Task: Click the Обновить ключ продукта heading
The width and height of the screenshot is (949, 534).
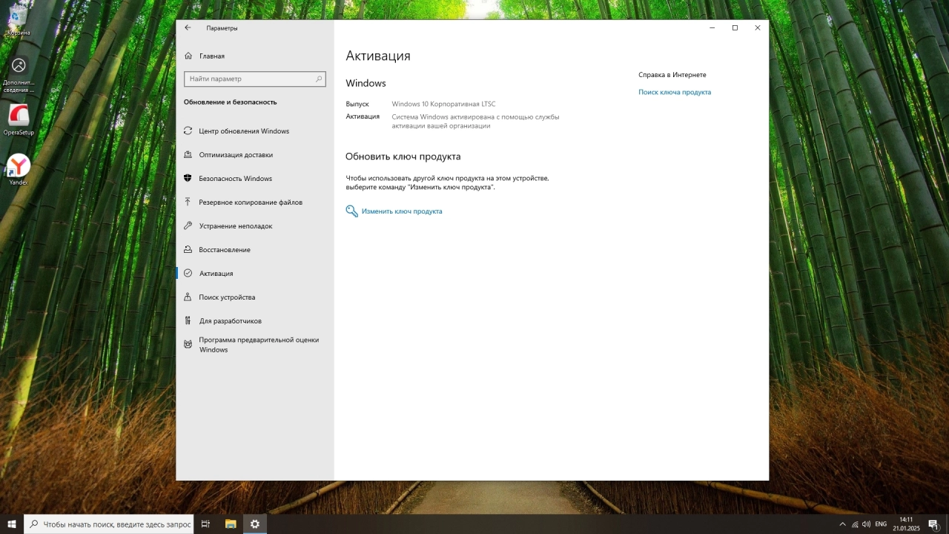Action: (x=403, y=156)
